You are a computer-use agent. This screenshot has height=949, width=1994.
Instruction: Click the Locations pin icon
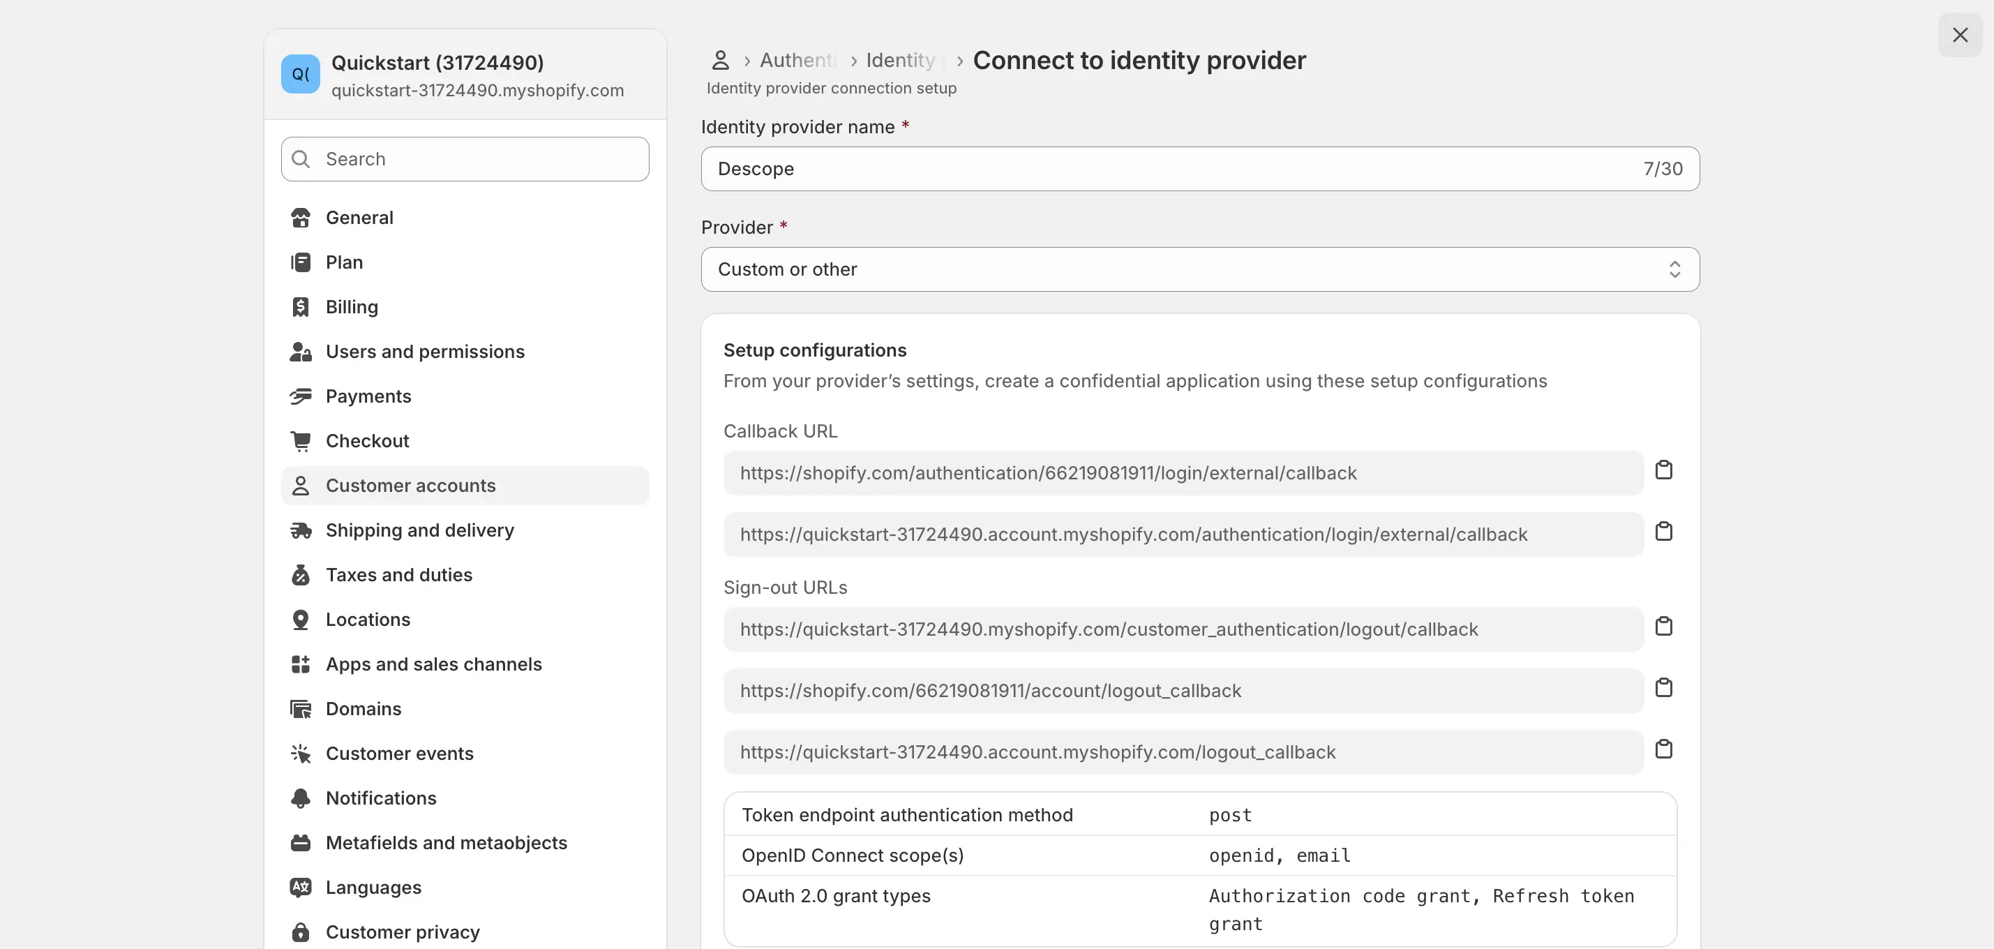tap(300, 619)
